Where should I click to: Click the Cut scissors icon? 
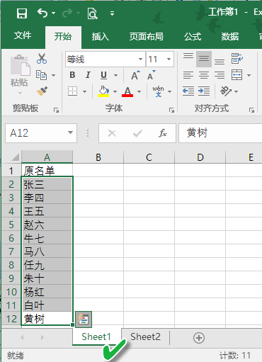42,59
